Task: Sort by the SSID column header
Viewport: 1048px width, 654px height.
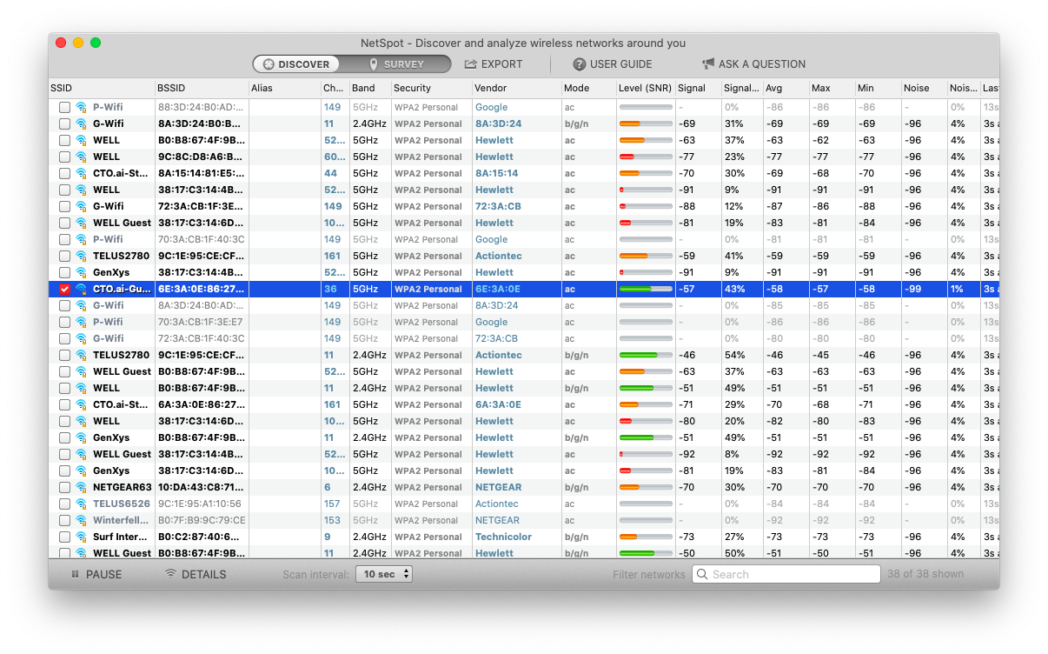Action: click(102, 88)
